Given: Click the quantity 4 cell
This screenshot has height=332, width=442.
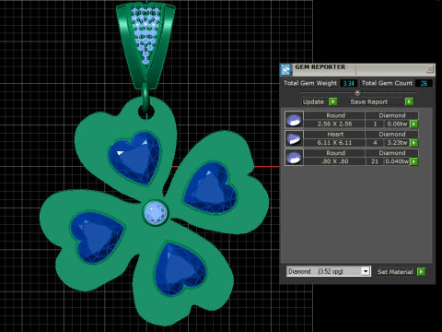Looking at the screenshot, I should (x=375, y=143).
